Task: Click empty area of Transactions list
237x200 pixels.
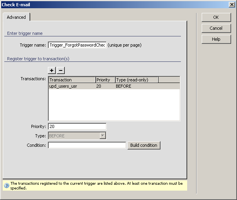Action: [x=114, y=105]
